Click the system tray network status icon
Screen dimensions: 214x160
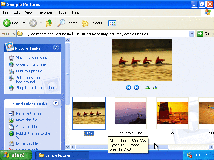click(189, 155)
